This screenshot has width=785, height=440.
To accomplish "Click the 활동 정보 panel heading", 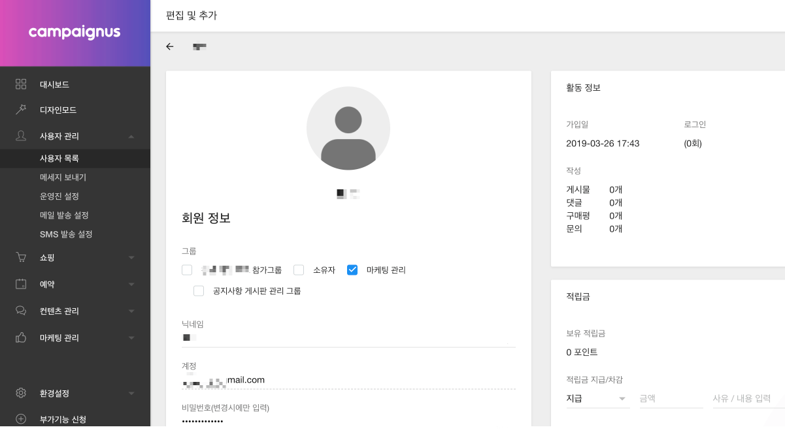I will coord(583,87).
